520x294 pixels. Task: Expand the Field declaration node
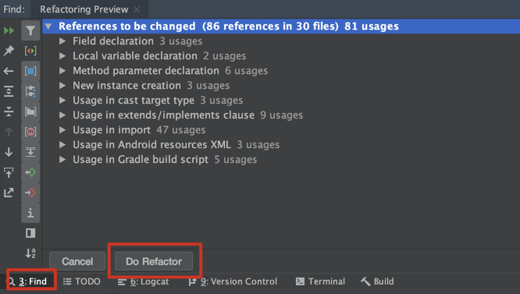[x=62, y=41]
